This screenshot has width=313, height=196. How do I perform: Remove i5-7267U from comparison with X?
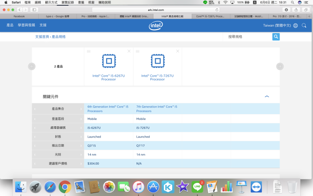[178, 51]
